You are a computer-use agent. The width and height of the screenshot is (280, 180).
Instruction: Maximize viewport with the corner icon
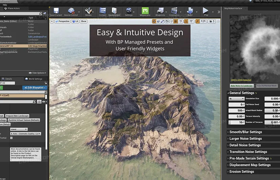pyautogui.click(x=218, y=21)
